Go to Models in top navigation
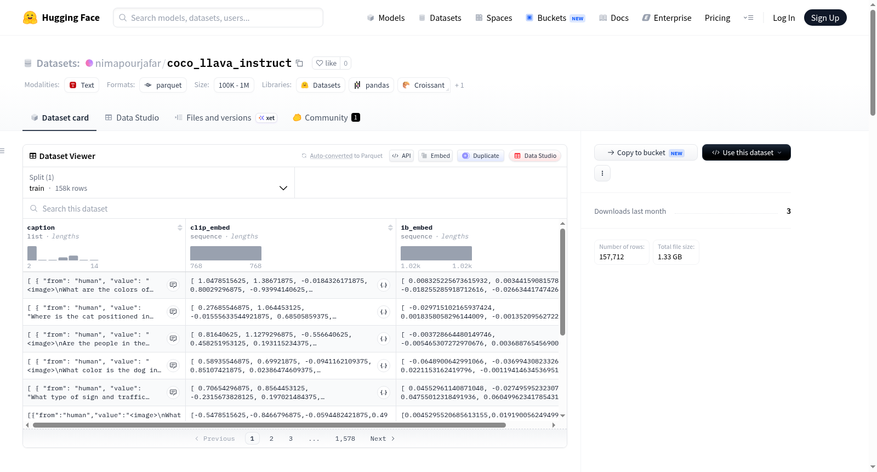Viewport: 877px width, 472px height. [386, 18]
